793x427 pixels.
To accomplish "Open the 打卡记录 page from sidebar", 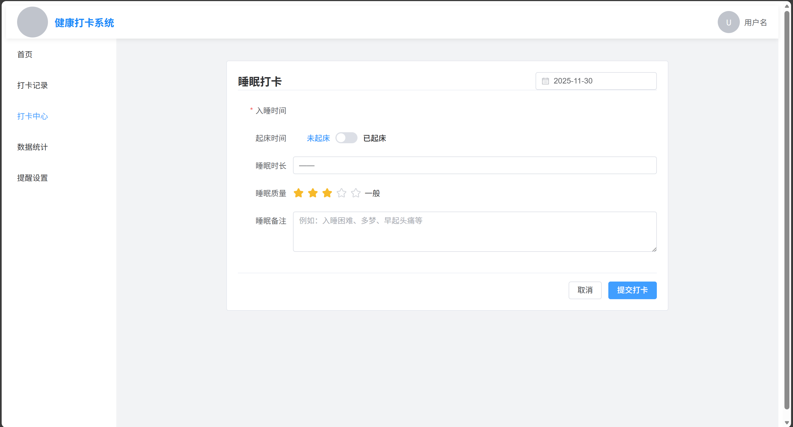I will [32, 85].
